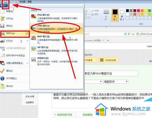Select the up arrow shape in gallery

click(x=86, y=14)
